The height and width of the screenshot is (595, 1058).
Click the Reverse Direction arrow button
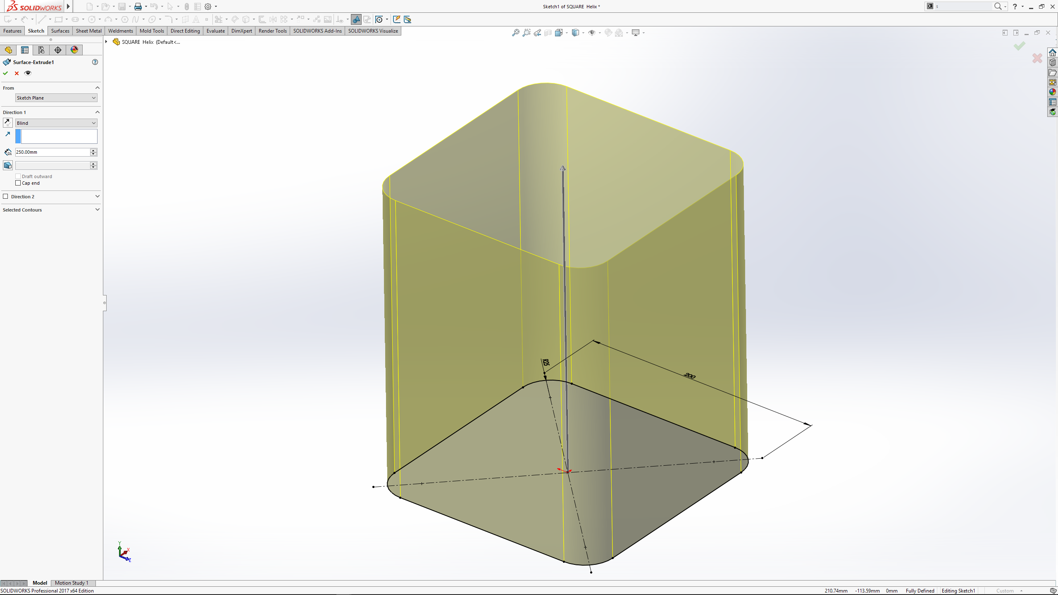7,123
